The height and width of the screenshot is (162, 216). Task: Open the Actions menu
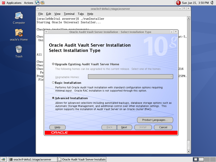coord(29,3)
